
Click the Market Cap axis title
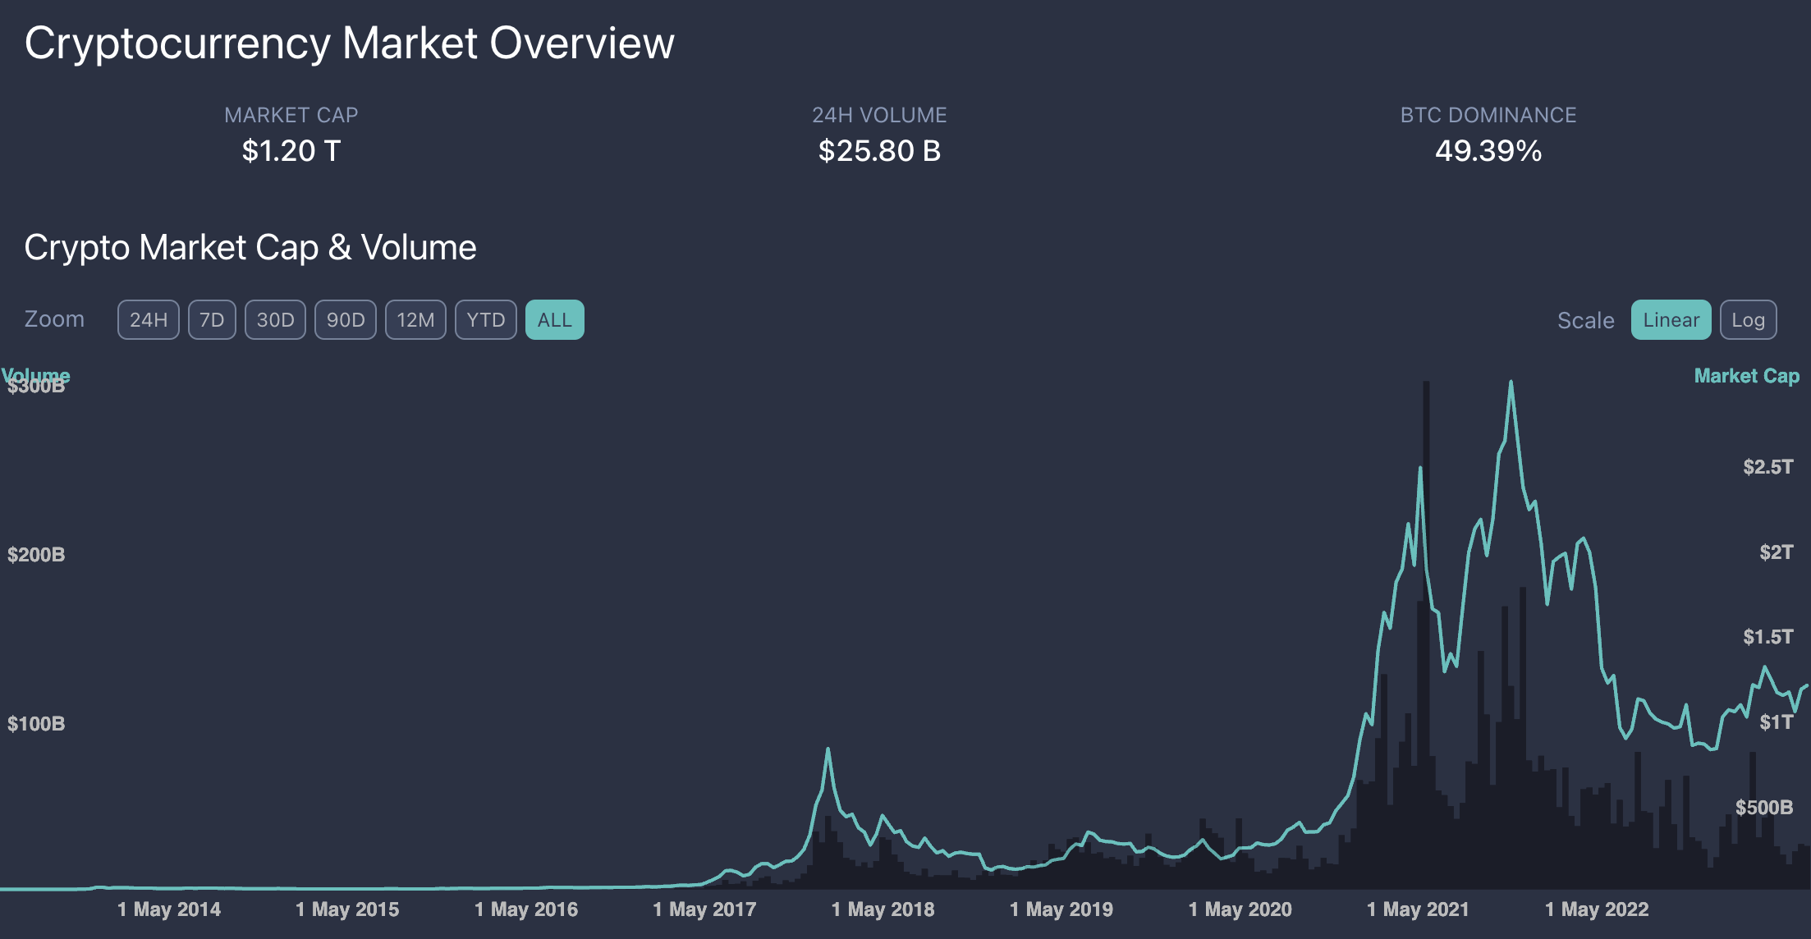pyautogui.click(x=1747, y=376)
